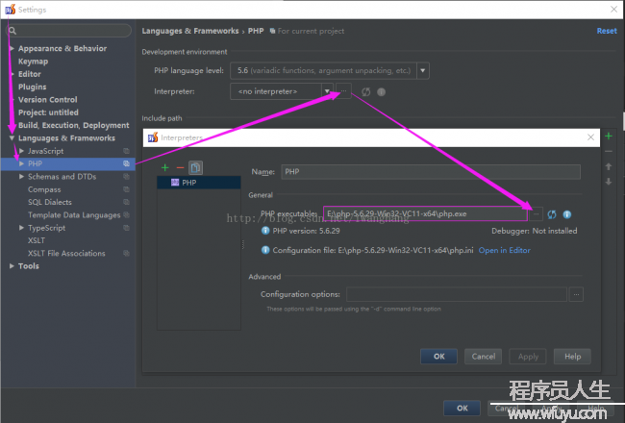Focus the interpreter Name field
This screenshot has height=423, width=625.
(x=431, y=172)
